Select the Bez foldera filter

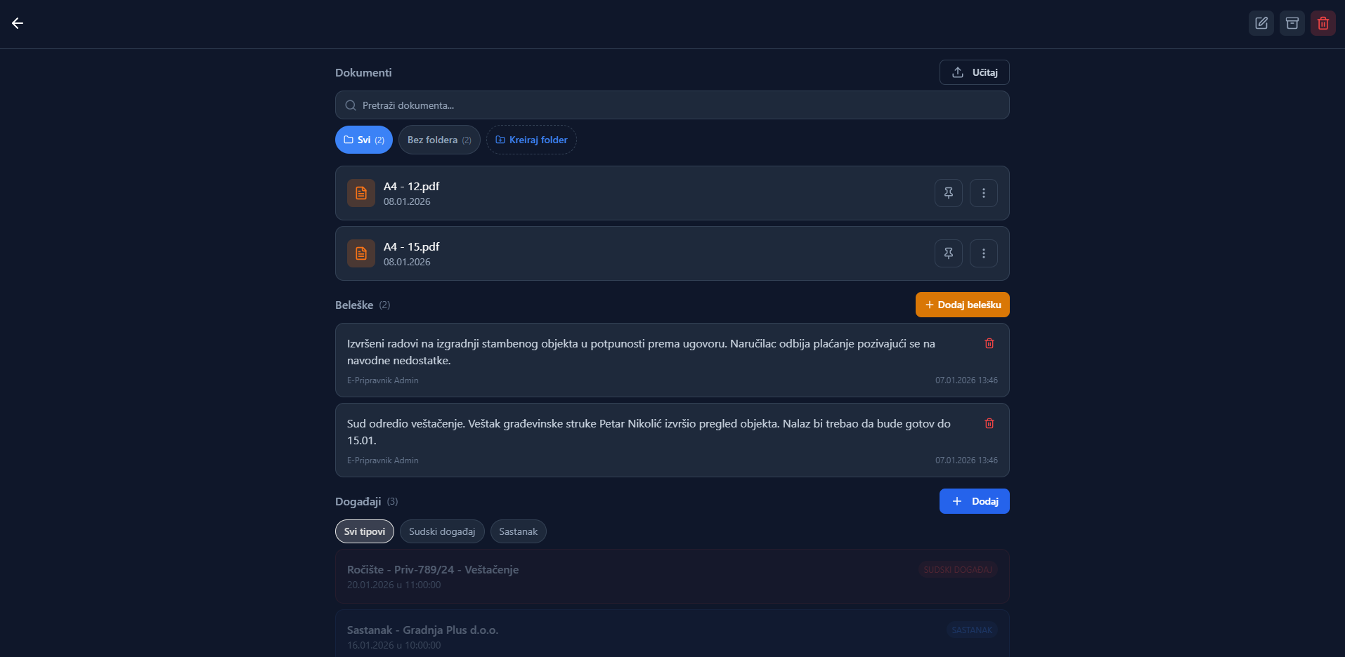[439, 140]
